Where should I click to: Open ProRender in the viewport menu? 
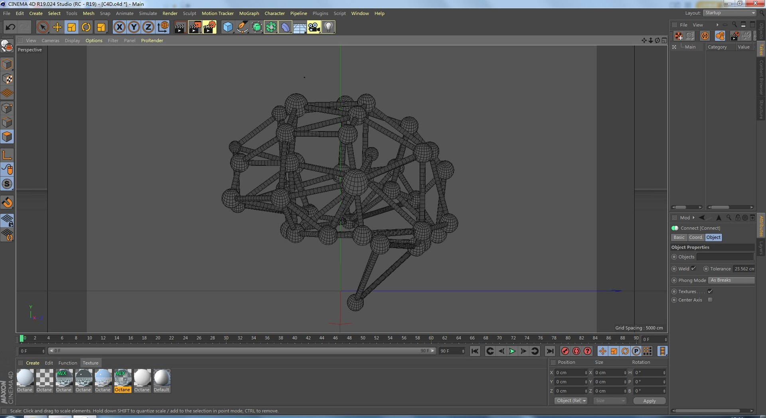coord(152,40)
